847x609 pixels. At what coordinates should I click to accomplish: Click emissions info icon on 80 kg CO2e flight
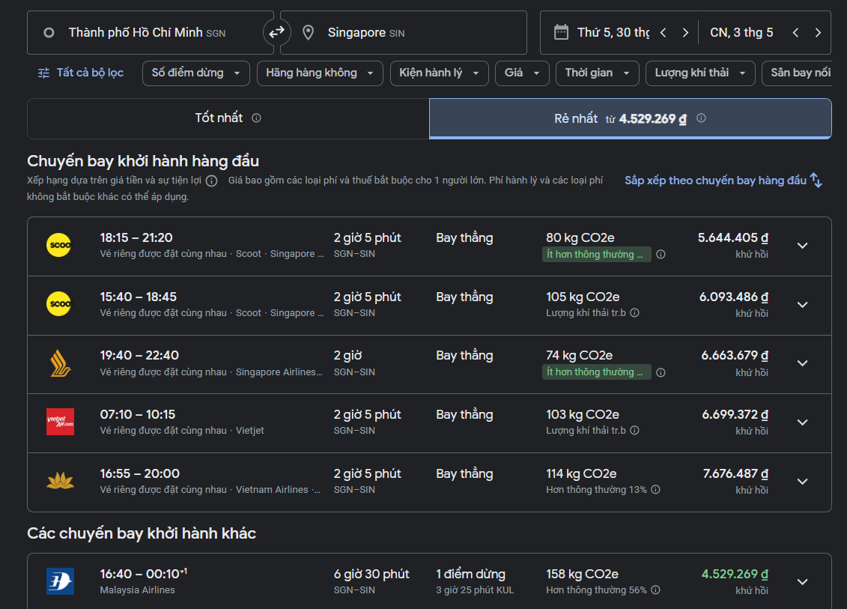pyautogui.click(x=661, y=255)
